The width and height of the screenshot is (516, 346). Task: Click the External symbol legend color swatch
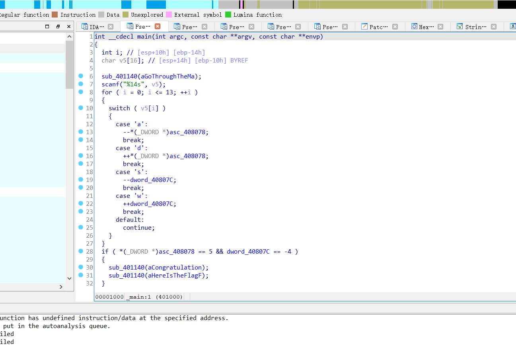[169, 15]
